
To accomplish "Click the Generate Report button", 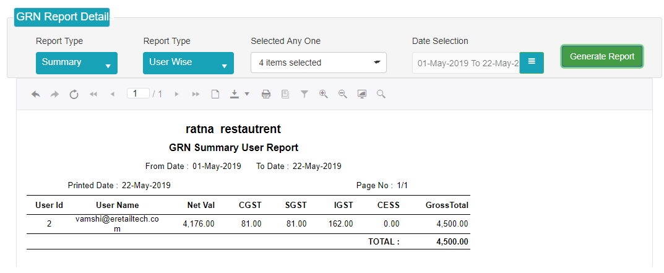I will click(602, 56).
